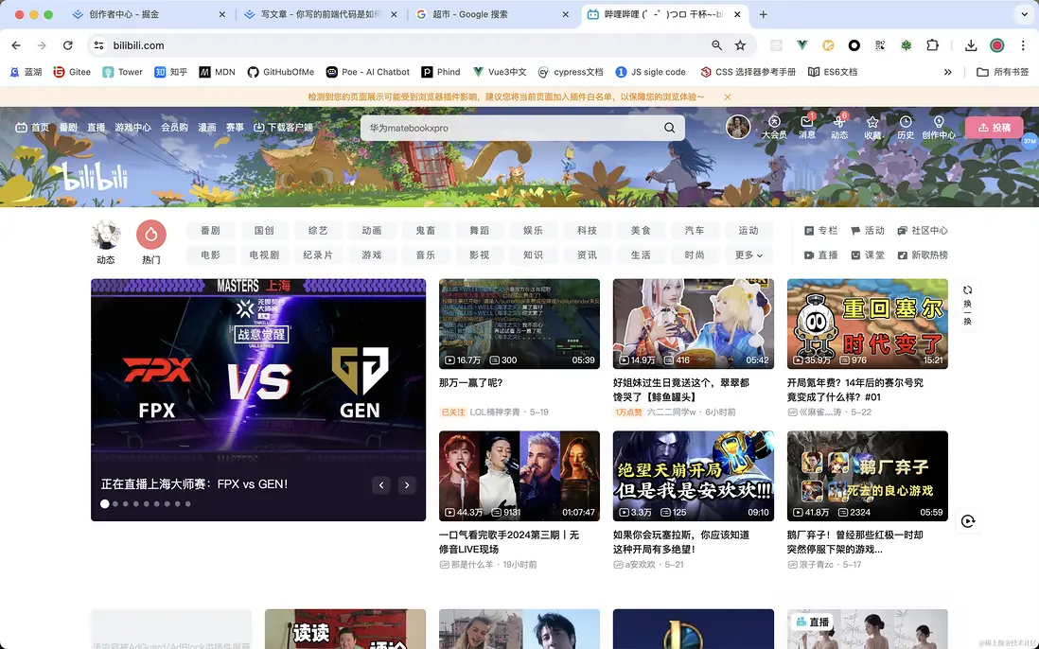The height and width of the screenshot is (649, 1039).
Task: Open the 大会员 membership icon
Action: click(774, 127)
